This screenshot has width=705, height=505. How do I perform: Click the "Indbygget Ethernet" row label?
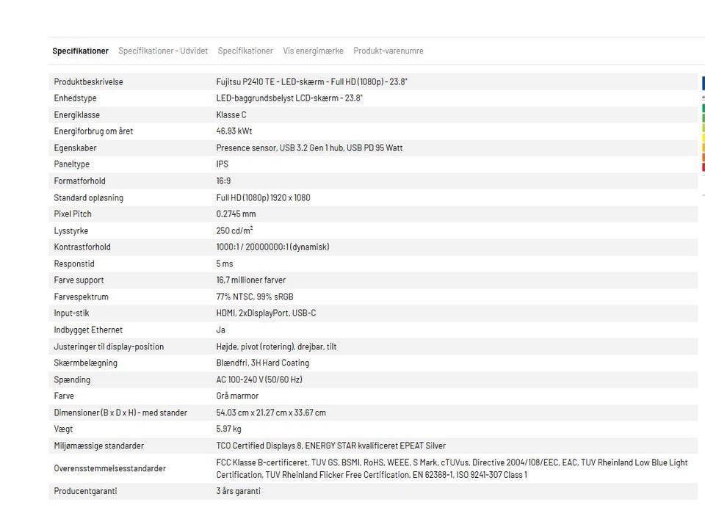pyautogui.click(x=88, y=330)
